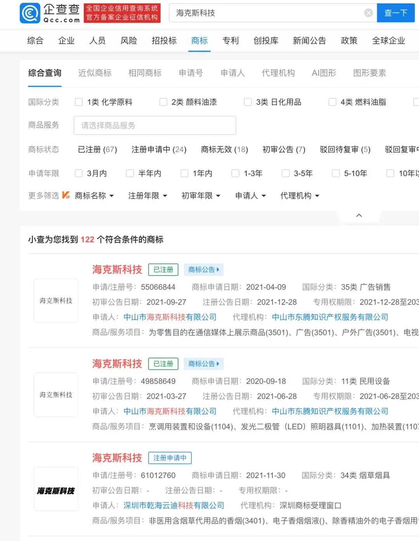Filter results by 已注册 (67) status
The height and width of the screenshot is (541, 419).
(x=97, y=150)
